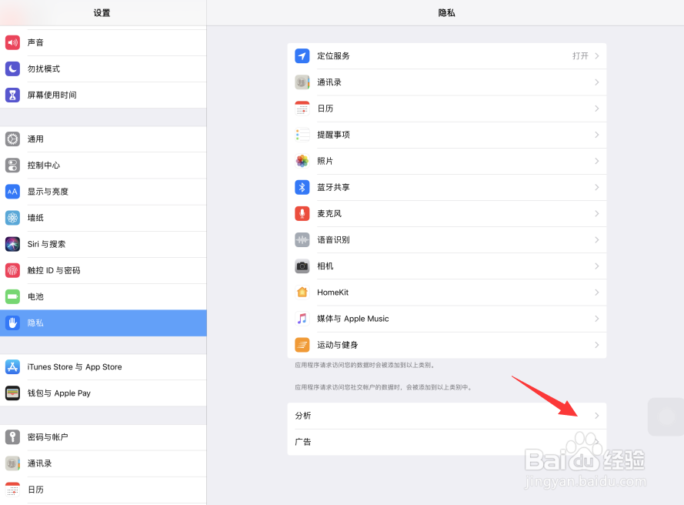Select the 屏幕使用时间 hourglass icon
Image resolution: width=684 pixels, height=505 pixels.
(x=12, y=95)
